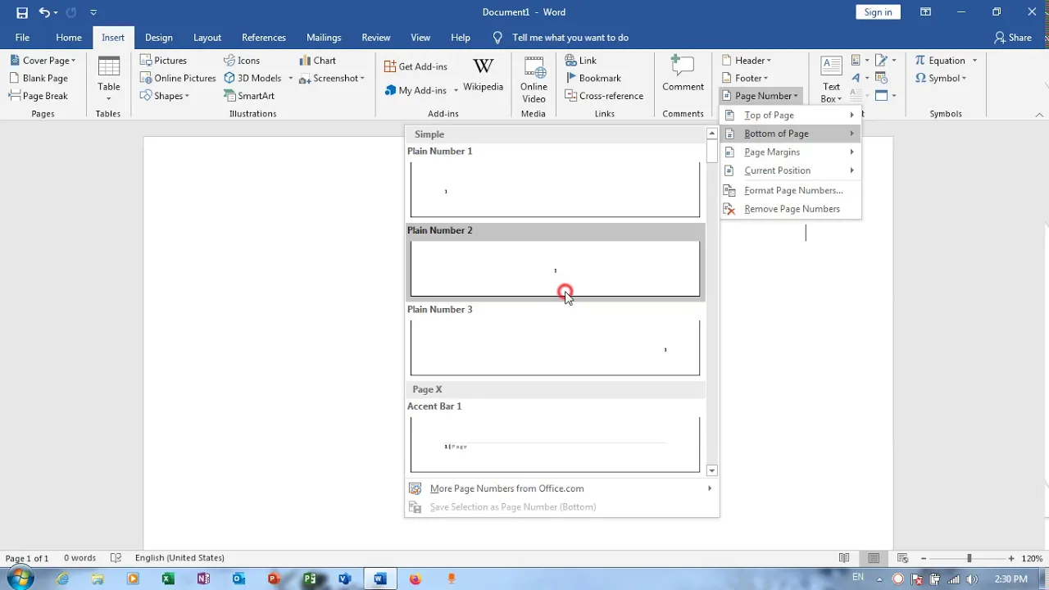1049x590 pixels.
Task: Insert an Online Video
Action: coord(534,79)
